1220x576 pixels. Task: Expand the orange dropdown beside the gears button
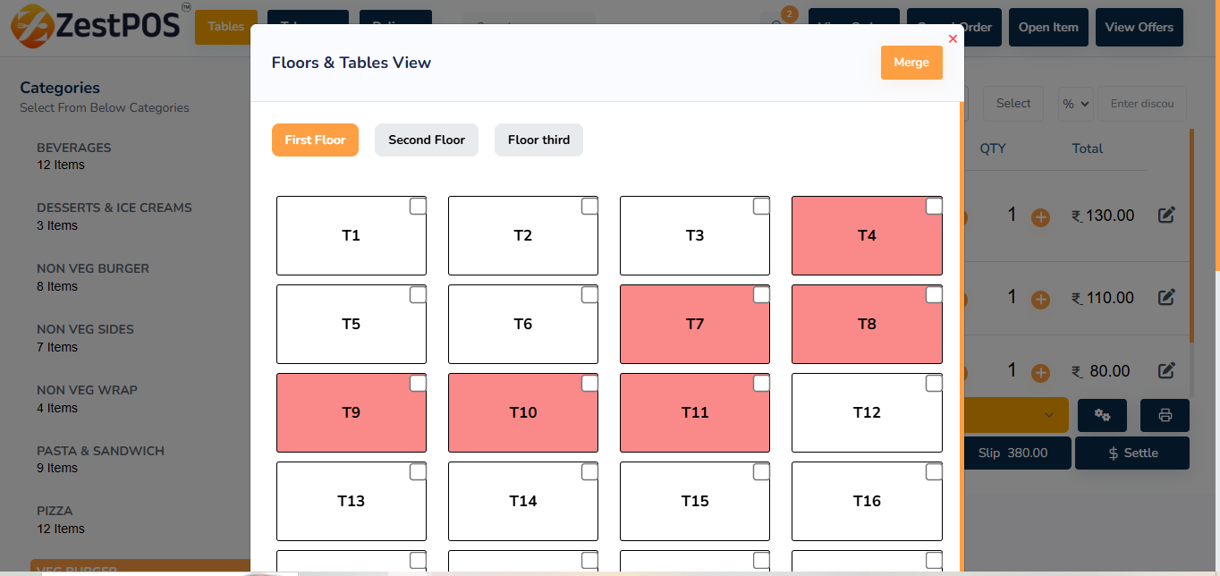click(1050, 415)
